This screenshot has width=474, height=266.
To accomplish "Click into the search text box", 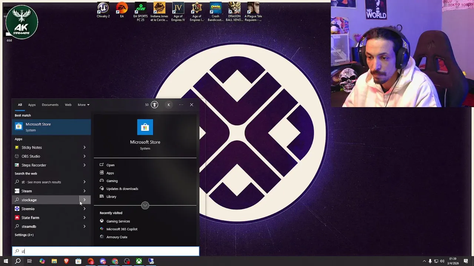I will click(x=106, y=251).
